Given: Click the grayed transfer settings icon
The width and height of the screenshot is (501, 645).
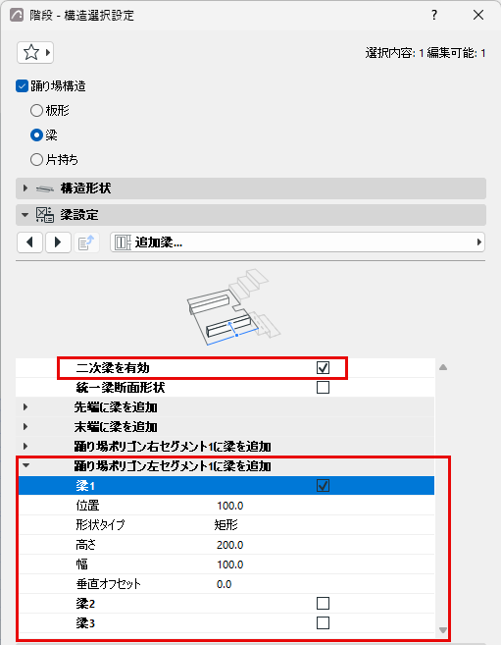Looking at the screenshot, I should (x=86, y=242).
